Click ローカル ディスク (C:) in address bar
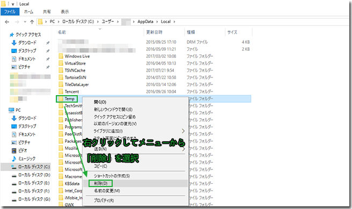The image size is (352, 209). pyautogui.click(x=78, y=21)
